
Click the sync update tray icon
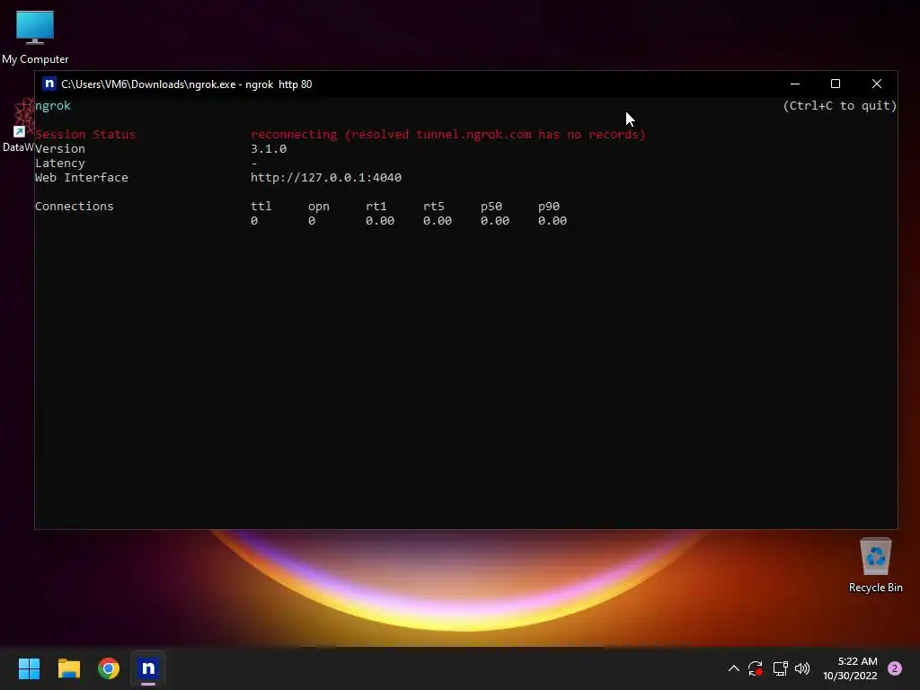755,668
